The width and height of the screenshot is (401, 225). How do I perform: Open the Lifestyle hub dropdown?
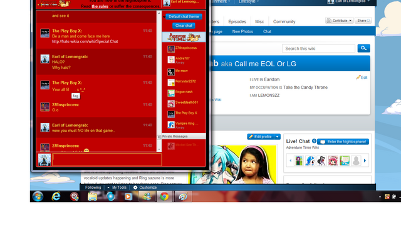249,1
